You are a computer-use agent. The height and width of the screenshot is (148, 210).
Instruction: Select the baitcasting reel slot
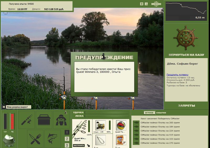[101, 125]
